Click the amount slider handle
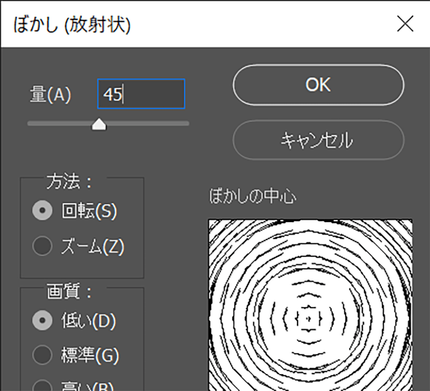Screen dimensions: 430x391 click(99, 124)
